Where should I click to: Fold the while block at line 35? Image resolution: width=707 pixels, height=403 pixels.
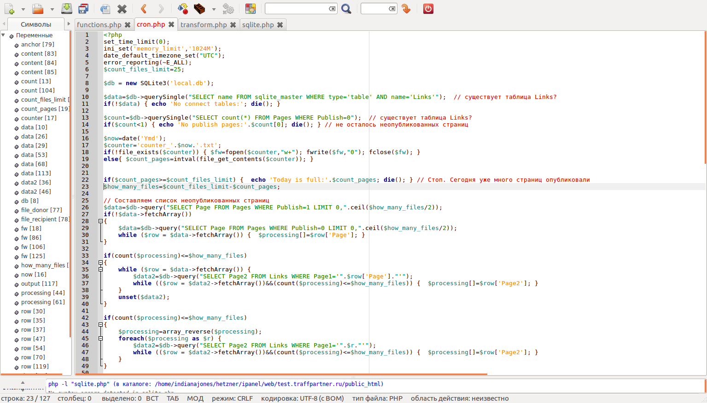pyautogui.click(x=100, y=270)
